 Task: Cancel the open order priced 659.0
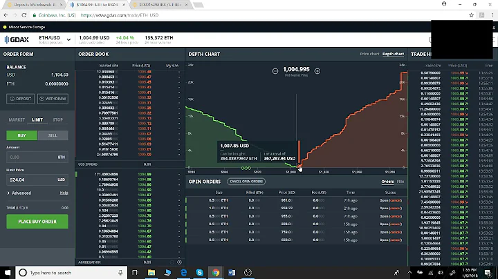pos(396,240)
